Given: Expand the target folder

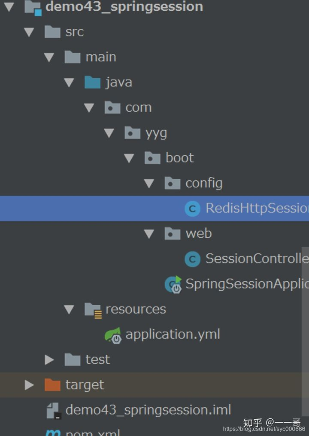Looking at the screenshot, I should coord(29,385).
